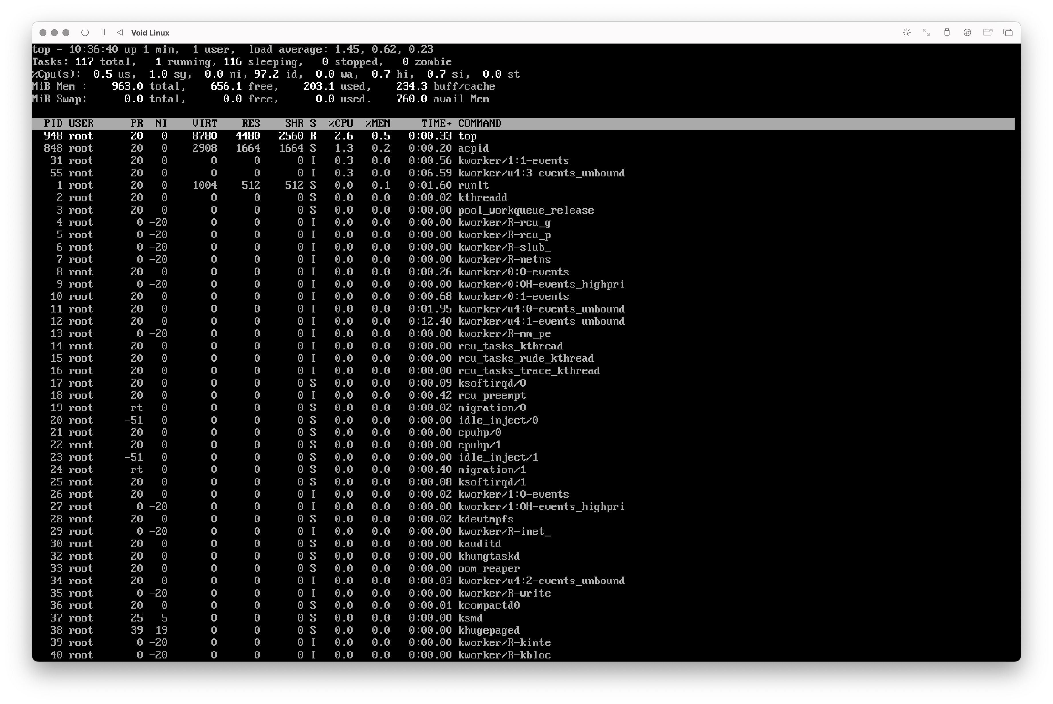Pause the virtual machine
The image size is (1053, 704).
(x=103, y=32)
